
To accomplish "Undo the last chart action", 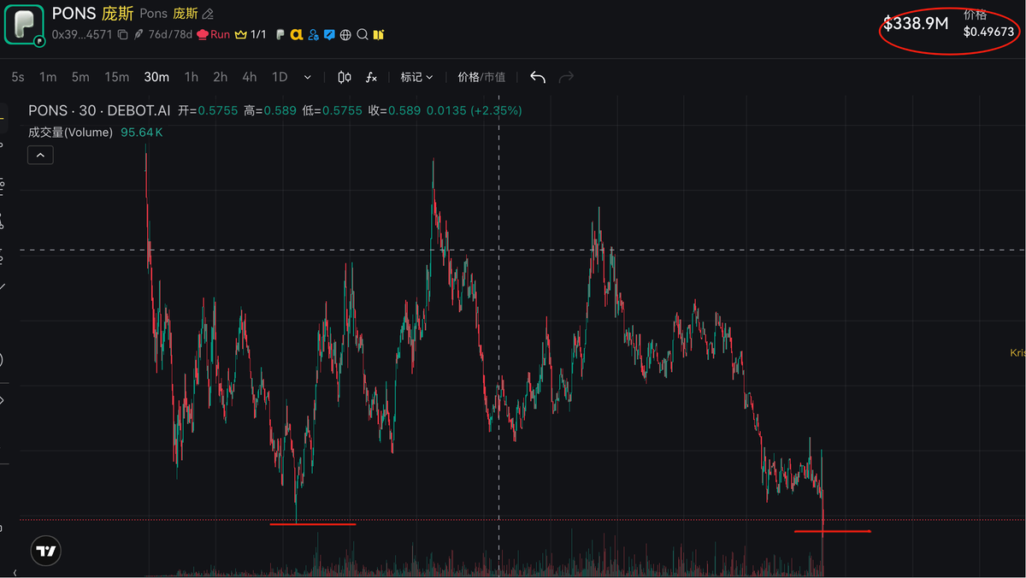I will (x=538, y=77).
